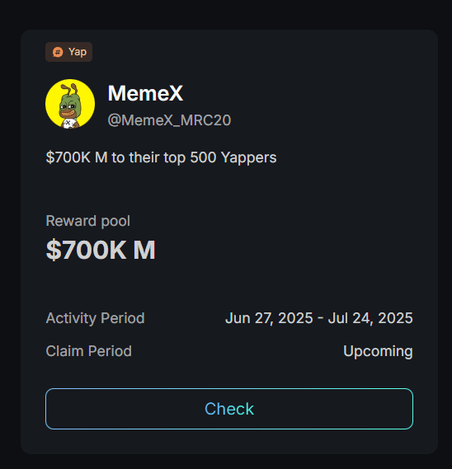Click the X badge on avatar's shirt
The image size is (452, 469).
point(68,122)
